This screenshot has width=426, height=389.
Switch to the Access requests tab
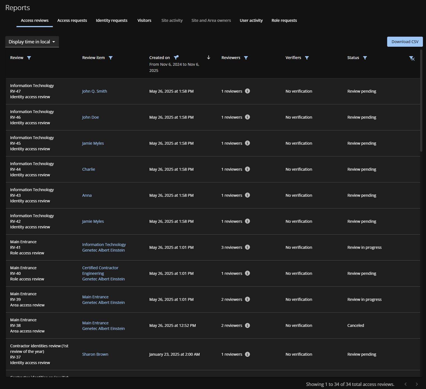point(72,20)
